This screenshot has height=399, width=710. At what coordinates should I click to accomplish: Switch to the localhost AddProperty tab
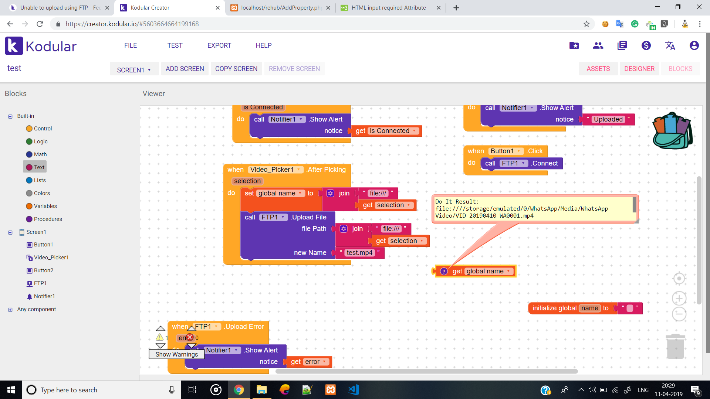pos(281,8)
